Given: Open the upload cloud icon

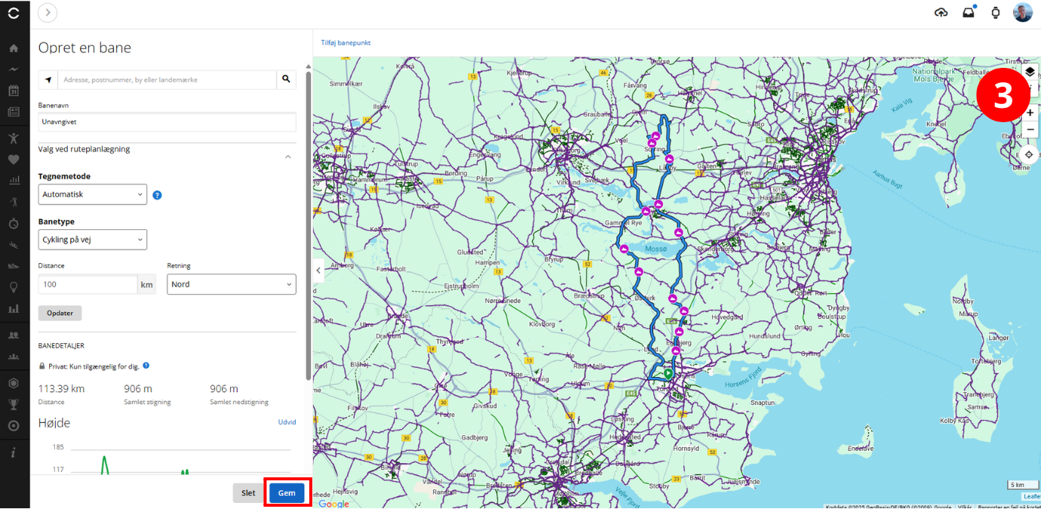Looking at the screenshot, I should coord(941,12).
